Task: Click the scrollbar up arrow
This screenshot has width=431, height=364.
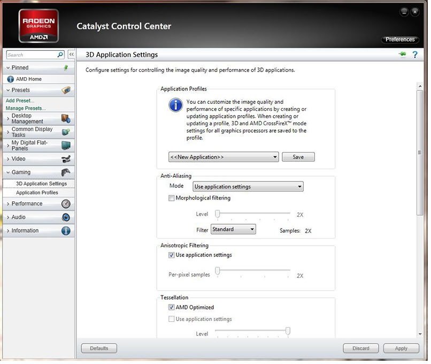Action: click(420, 86)
